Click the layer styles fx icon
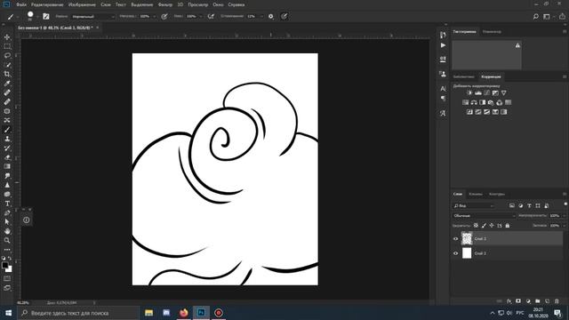The height and width of the screenshot is (320, 569). (x=509, y=301)
